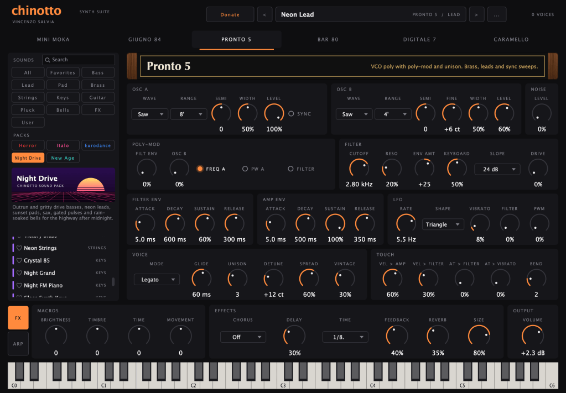Open OSC A Range dropdown
Screen dimensions: 566x393
pos(189,114)
